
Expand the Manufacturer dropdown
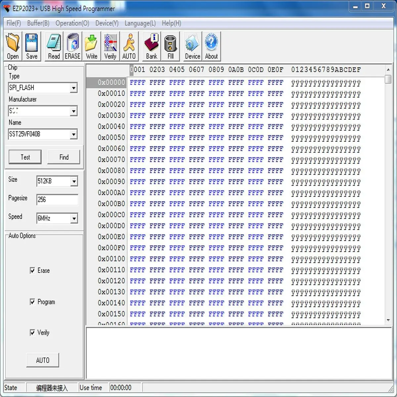point(74,111)
